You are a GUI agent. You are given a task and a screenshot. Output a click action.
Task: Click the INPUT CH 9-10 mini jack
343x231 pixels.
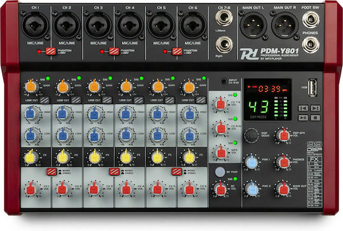[x=224, y=82]
